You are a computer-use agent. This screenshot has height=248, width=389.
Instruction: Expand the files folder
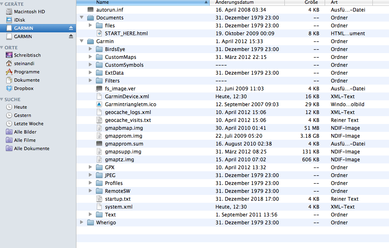91,25
